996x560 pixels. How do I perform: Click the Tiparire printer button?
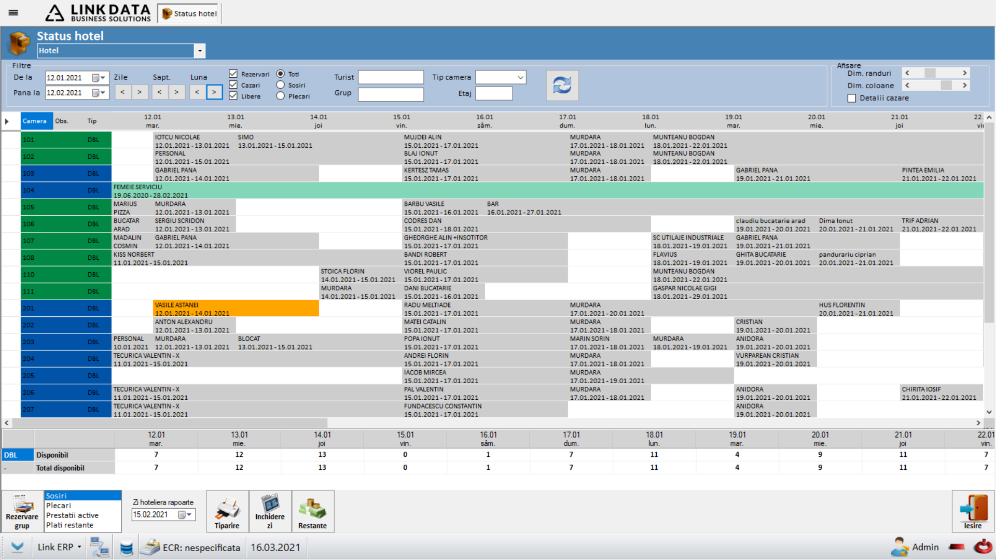[227, 512]
